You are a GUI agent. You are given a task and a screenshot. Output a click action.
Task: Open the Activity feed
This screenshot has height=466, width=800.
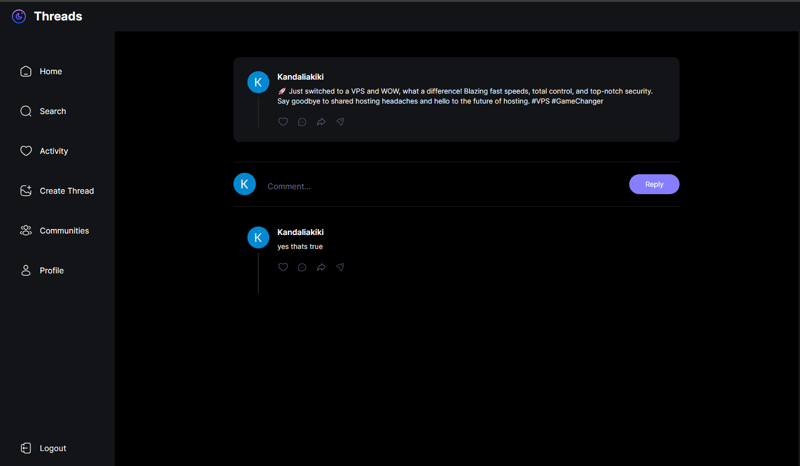coord(54,151)
